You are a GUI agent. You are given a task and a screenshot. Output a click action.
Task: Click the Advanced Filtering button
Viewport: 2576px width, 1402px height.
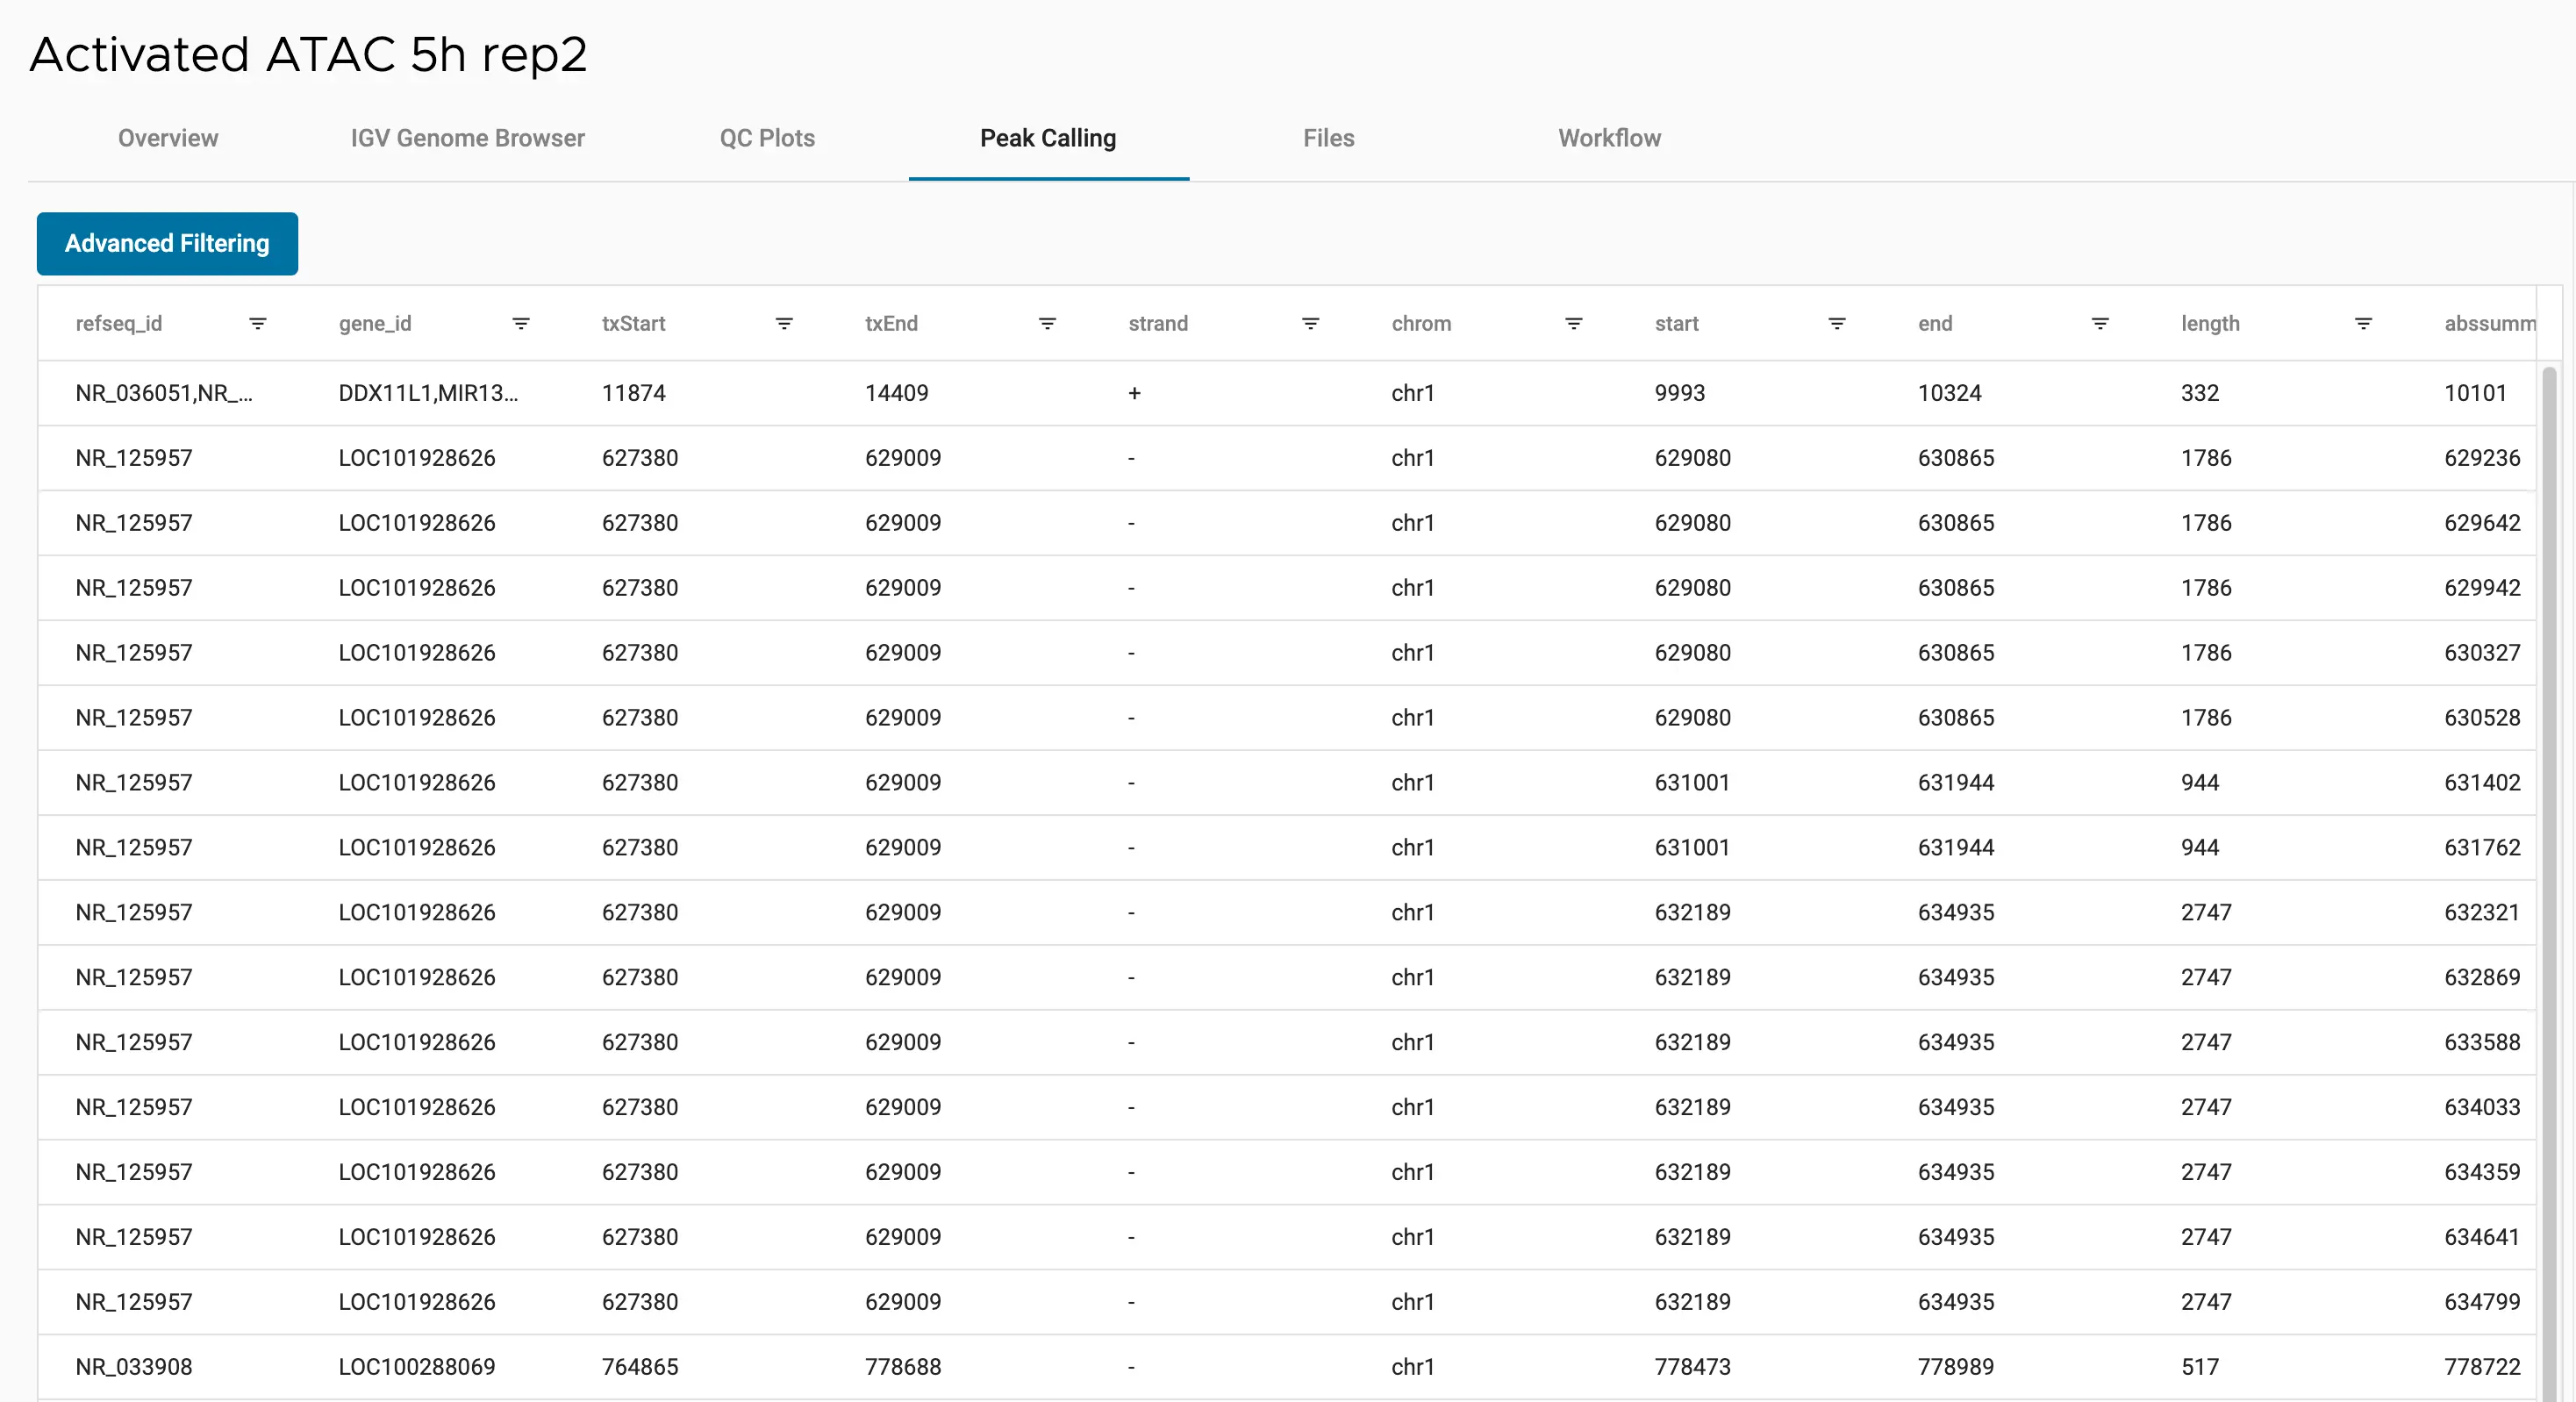click(167, 243)
